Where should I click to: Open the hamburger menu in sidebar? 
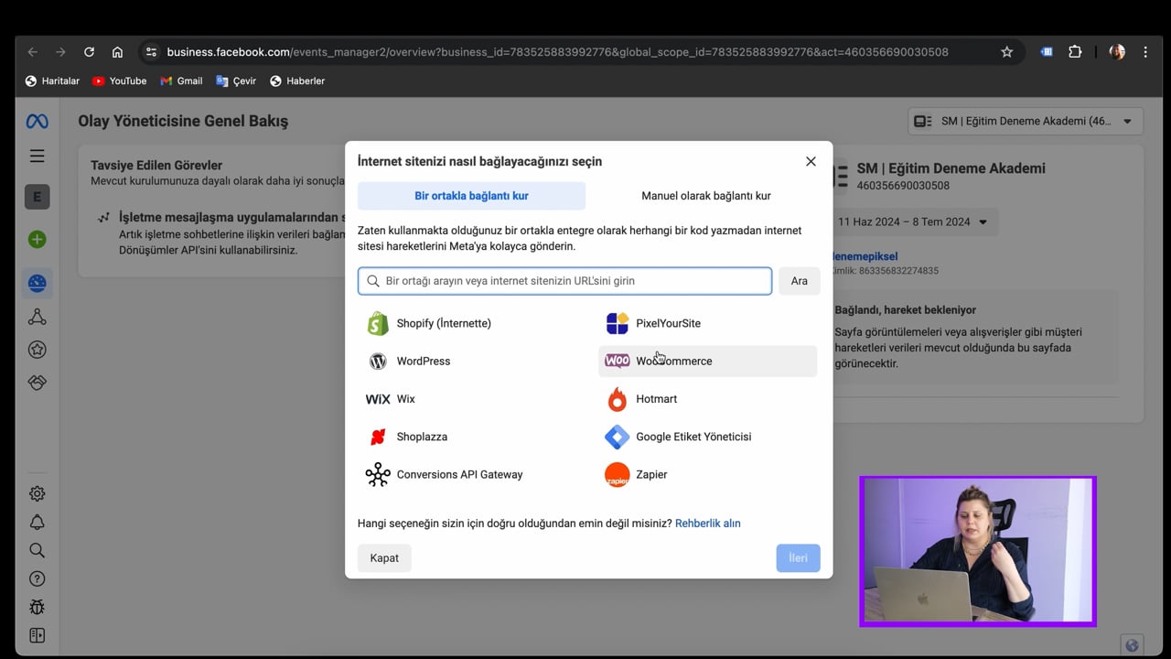(37, 156)
